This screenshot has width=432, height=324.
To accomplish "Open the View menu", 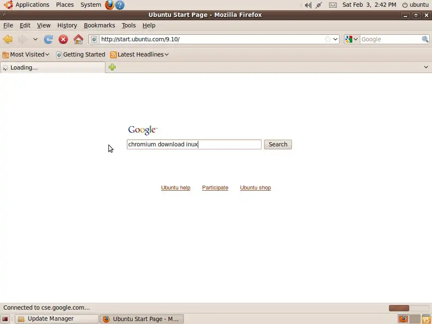I will coord(43,25).
